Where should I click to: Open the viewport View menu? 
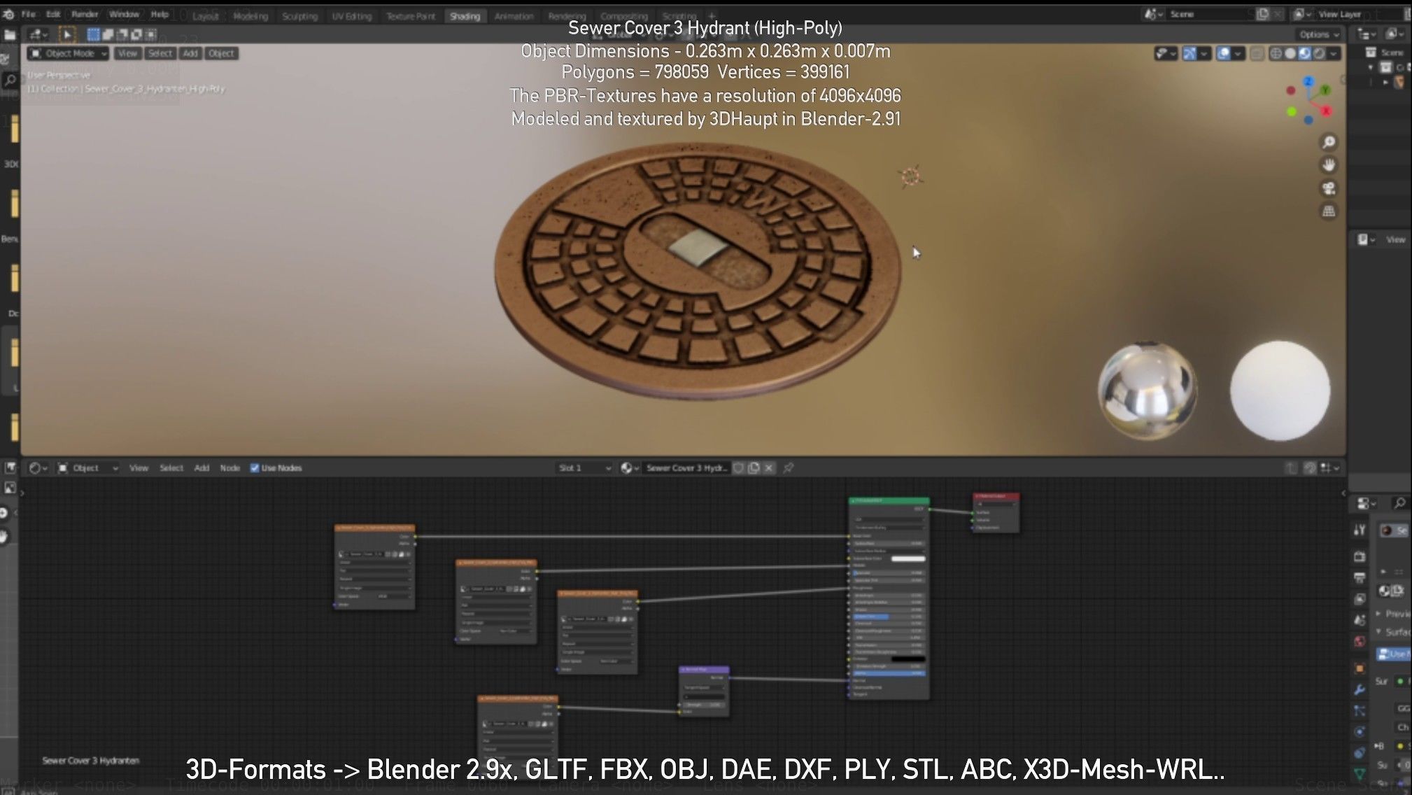(x=127, y=53)
